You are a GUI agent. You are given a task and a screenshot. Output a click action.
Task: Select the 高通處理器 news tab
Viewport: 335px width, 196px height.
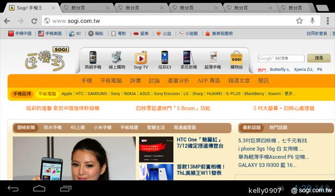pyautogui.click(x=185, y=128)
